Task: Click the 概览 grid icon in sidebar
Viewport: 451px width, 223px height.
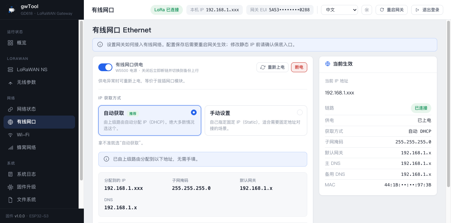Action: pos(10,43)
